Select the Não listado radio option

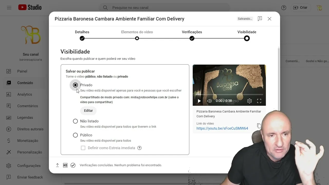(75, 121)
